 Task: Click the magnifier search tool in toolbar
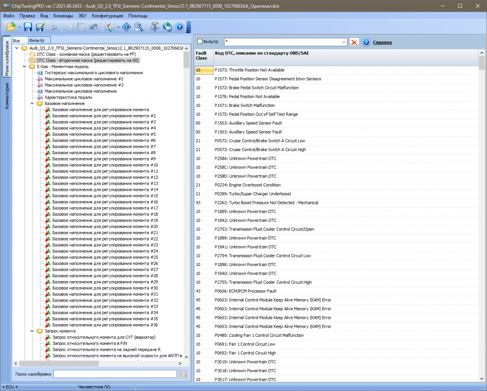pos(138,27)
